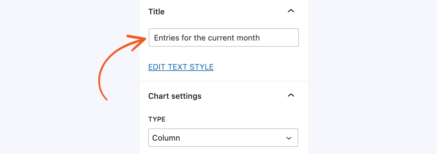This screenshot has width=437, height=154.
Task: Collapse the Chart settings chevron
Action: tap(291, 96)
